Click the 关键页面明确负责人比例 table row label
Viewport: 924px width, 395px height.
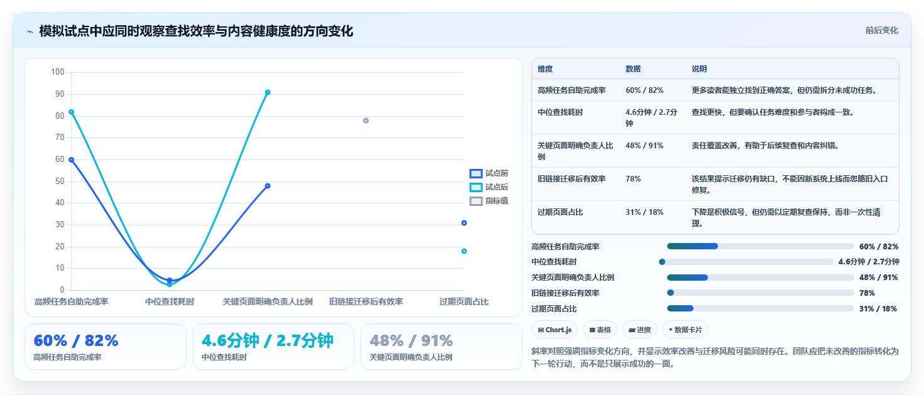575,151
